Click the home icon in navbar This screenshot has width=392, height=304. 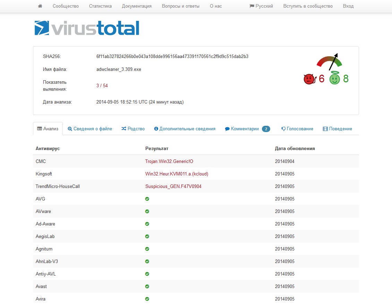point(40,6)
